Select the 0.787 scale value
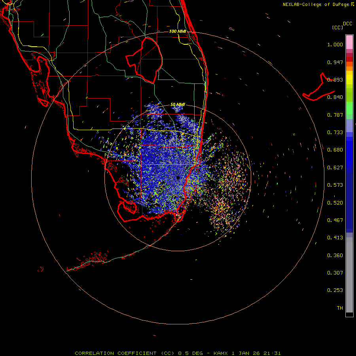The height and width of the screenshot is (356, 356). pyautogui.click(x=335, y=115)
